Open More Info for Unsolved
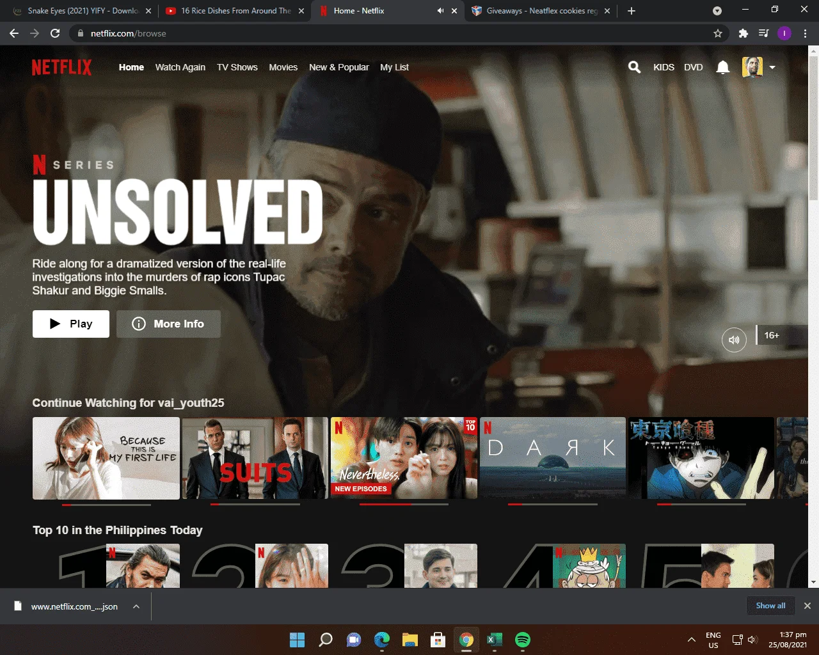The height and width of the screenshot is (655, 819). (x=168, y=324)
